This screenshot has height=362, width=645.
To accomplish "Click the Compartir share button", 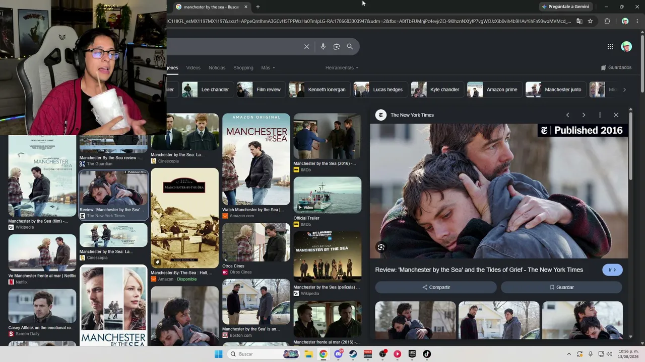I will tap(436, 287).
